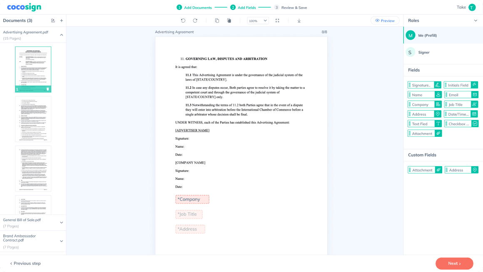The width and height of the screenshot is (483, 272).
Task: Toggle fullscreen view with the expand icon
Action: (x=277, y=20)
